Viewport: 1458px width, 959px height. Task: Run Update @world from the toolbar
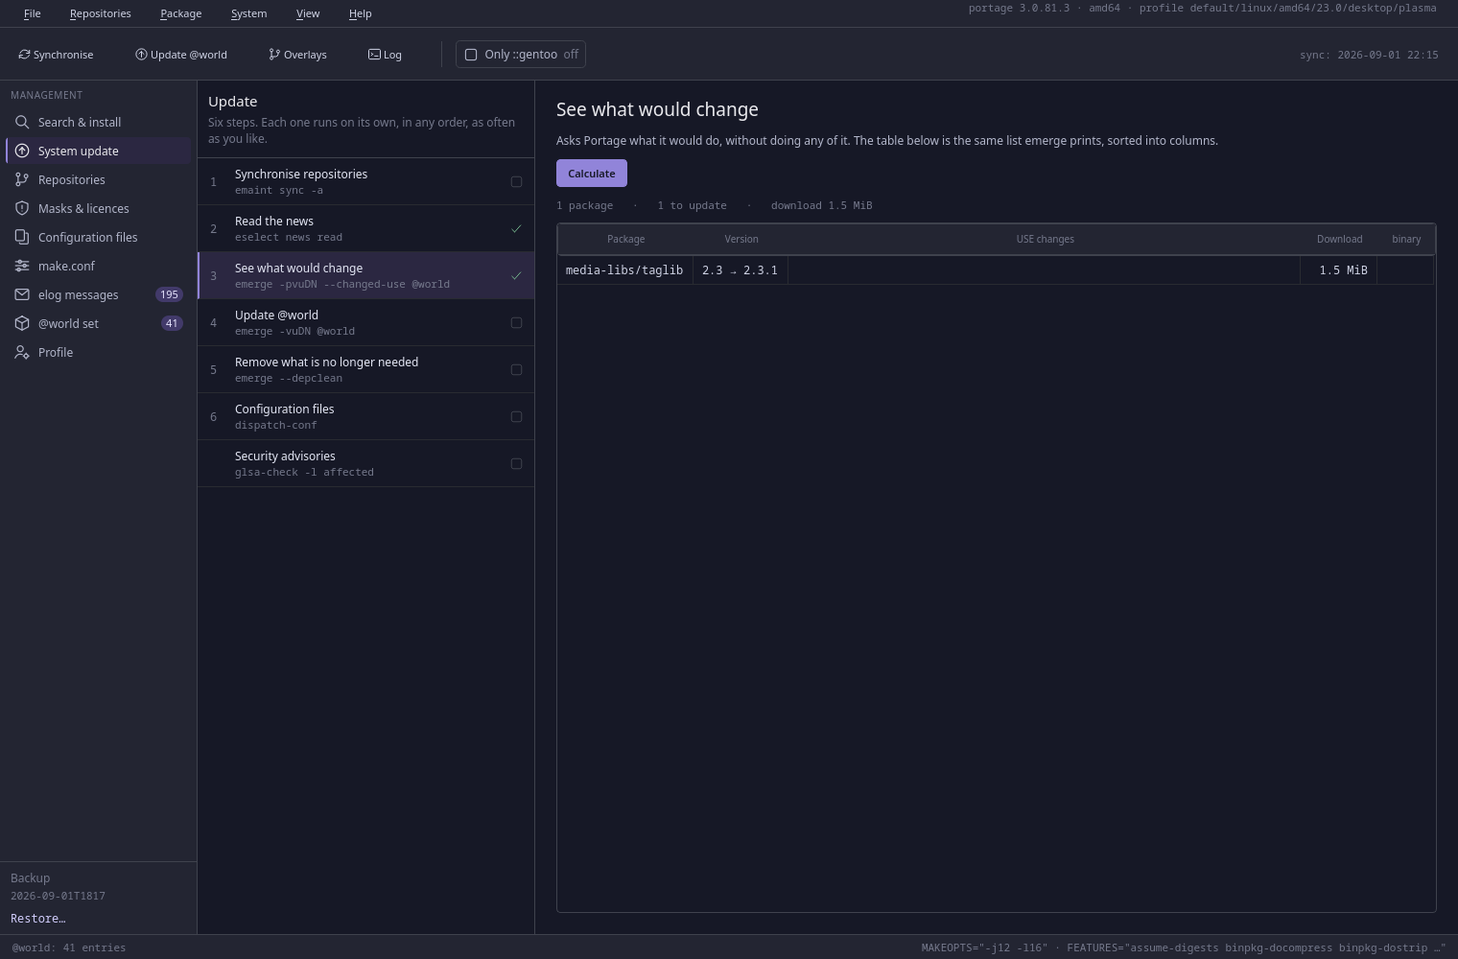(181, 55)
